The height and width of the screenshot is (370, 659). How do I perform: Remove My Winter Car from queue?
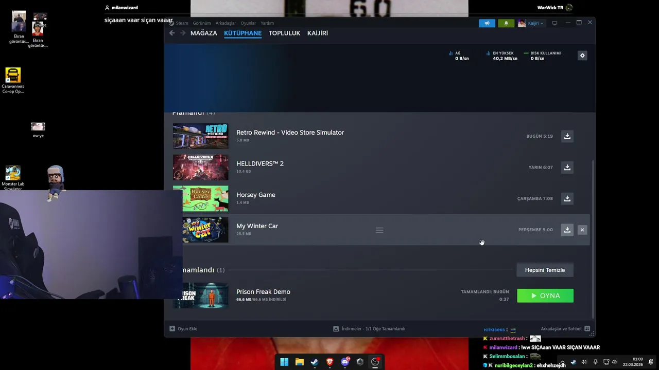(582, 230)
